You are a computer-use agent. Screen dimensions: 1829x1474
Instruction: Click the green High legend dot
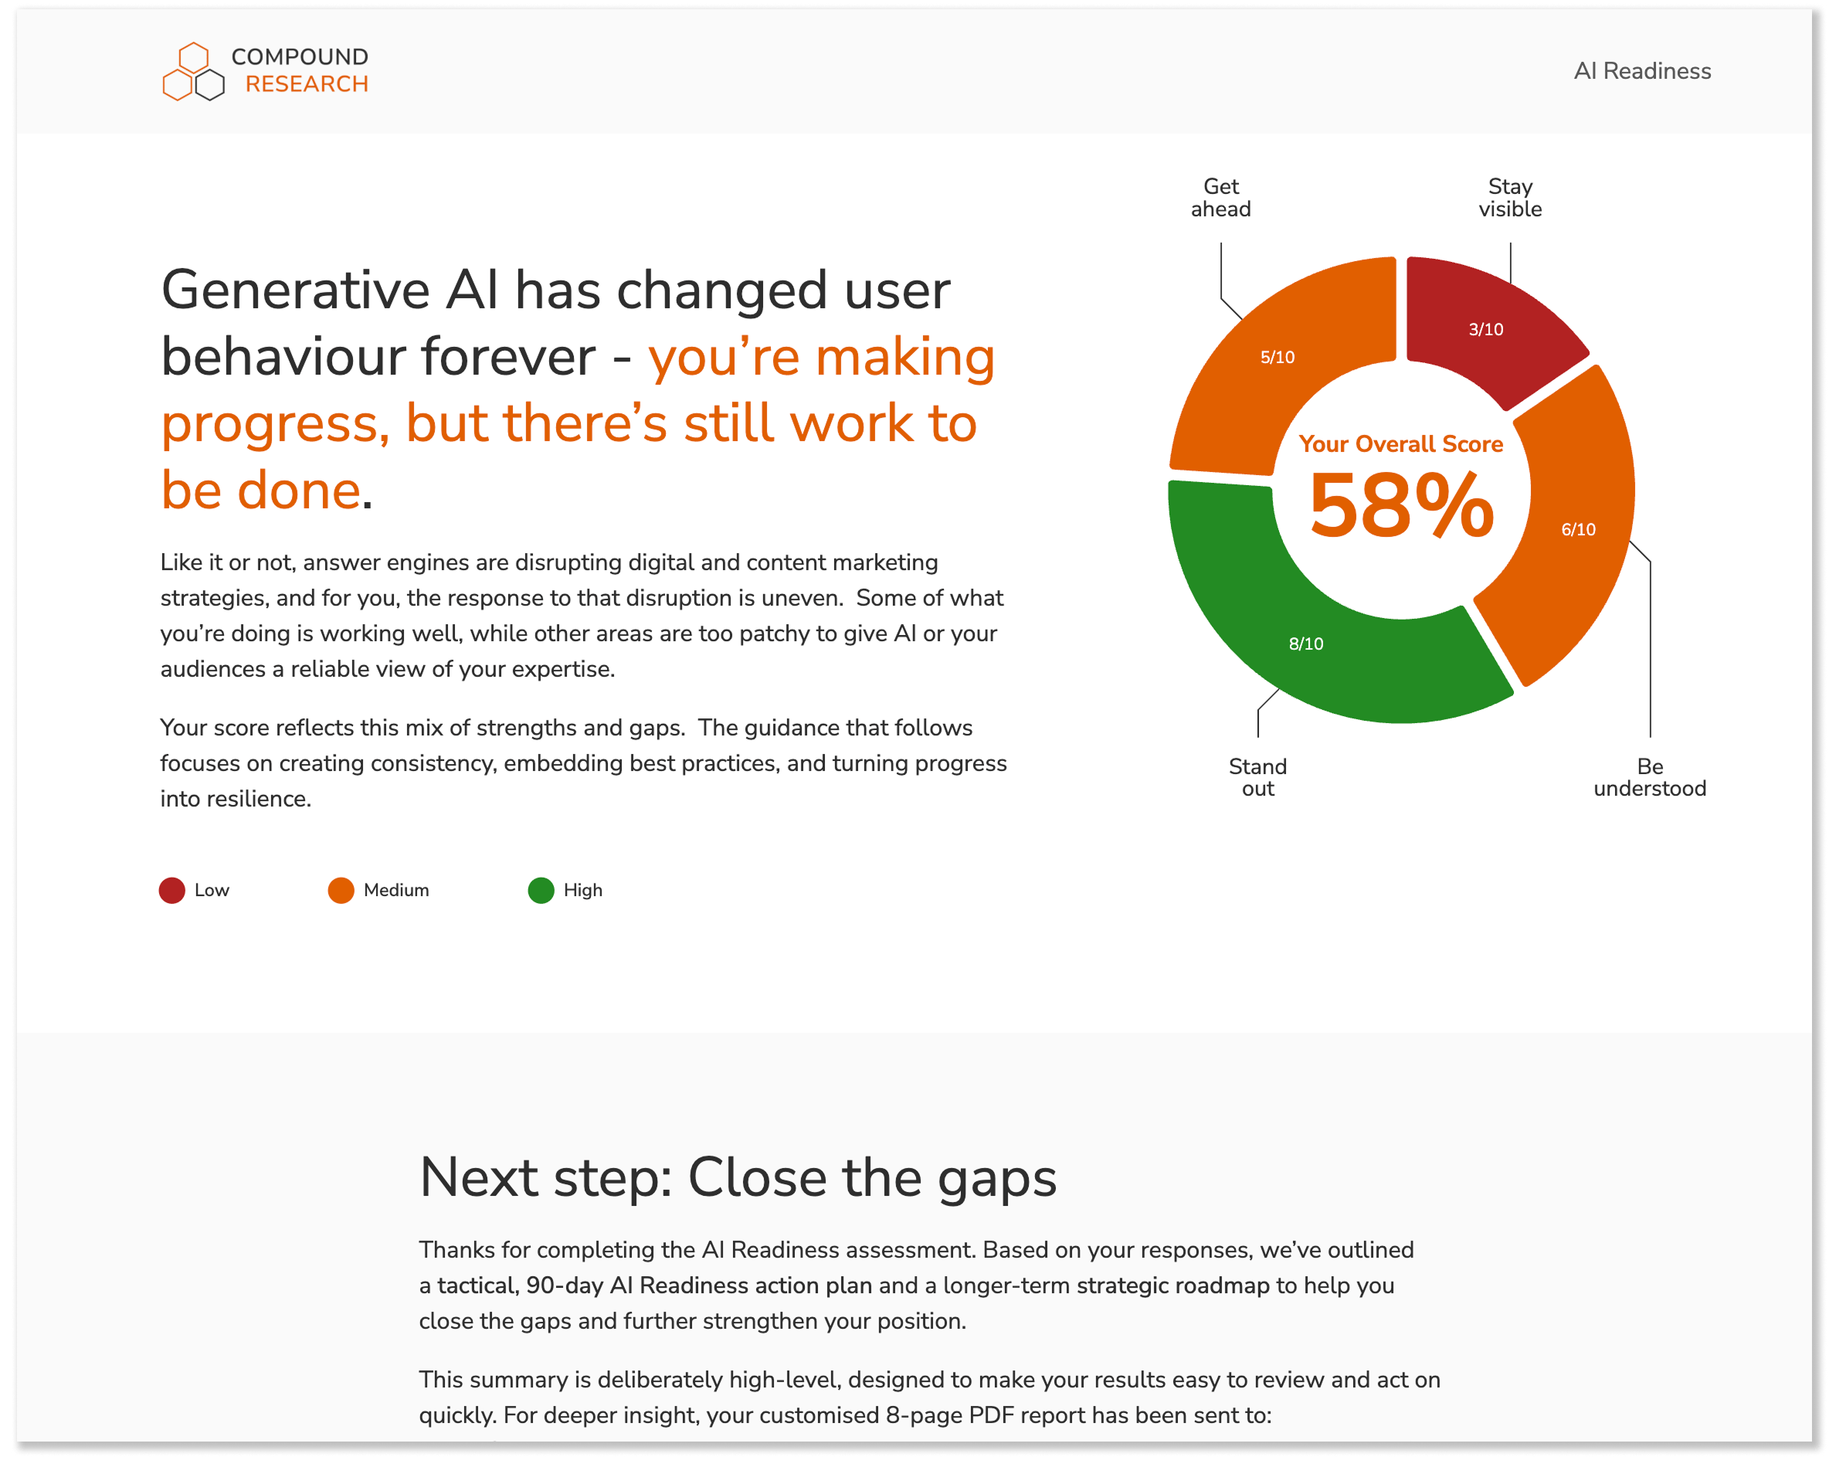coord(541,890)
